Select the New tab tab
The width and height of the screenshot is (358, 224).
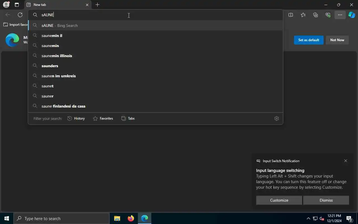pyautogui.click(x=58, y=5)
